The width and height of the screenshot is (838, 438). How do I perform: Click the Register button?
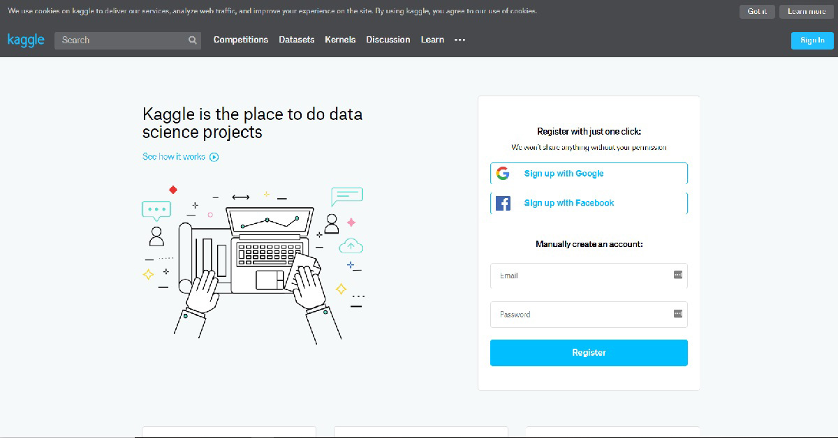coord(588,352)
